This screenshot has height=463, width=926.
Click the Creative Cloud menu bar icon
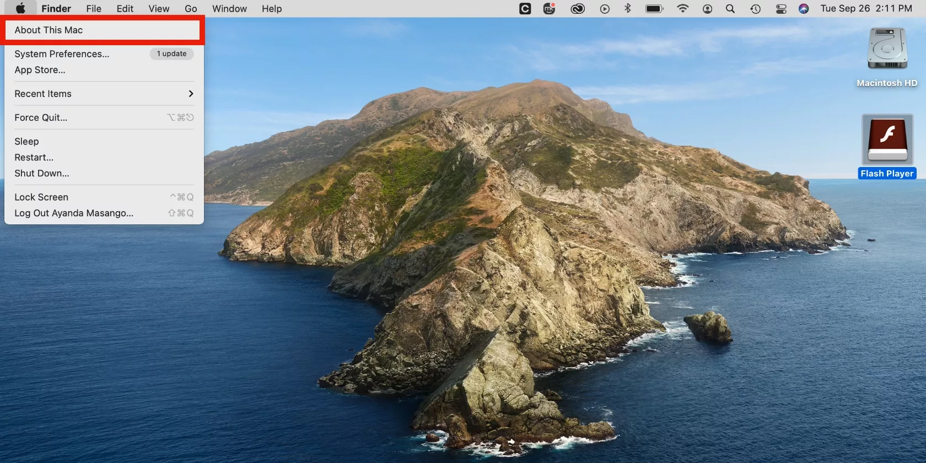tap(577, 9)
